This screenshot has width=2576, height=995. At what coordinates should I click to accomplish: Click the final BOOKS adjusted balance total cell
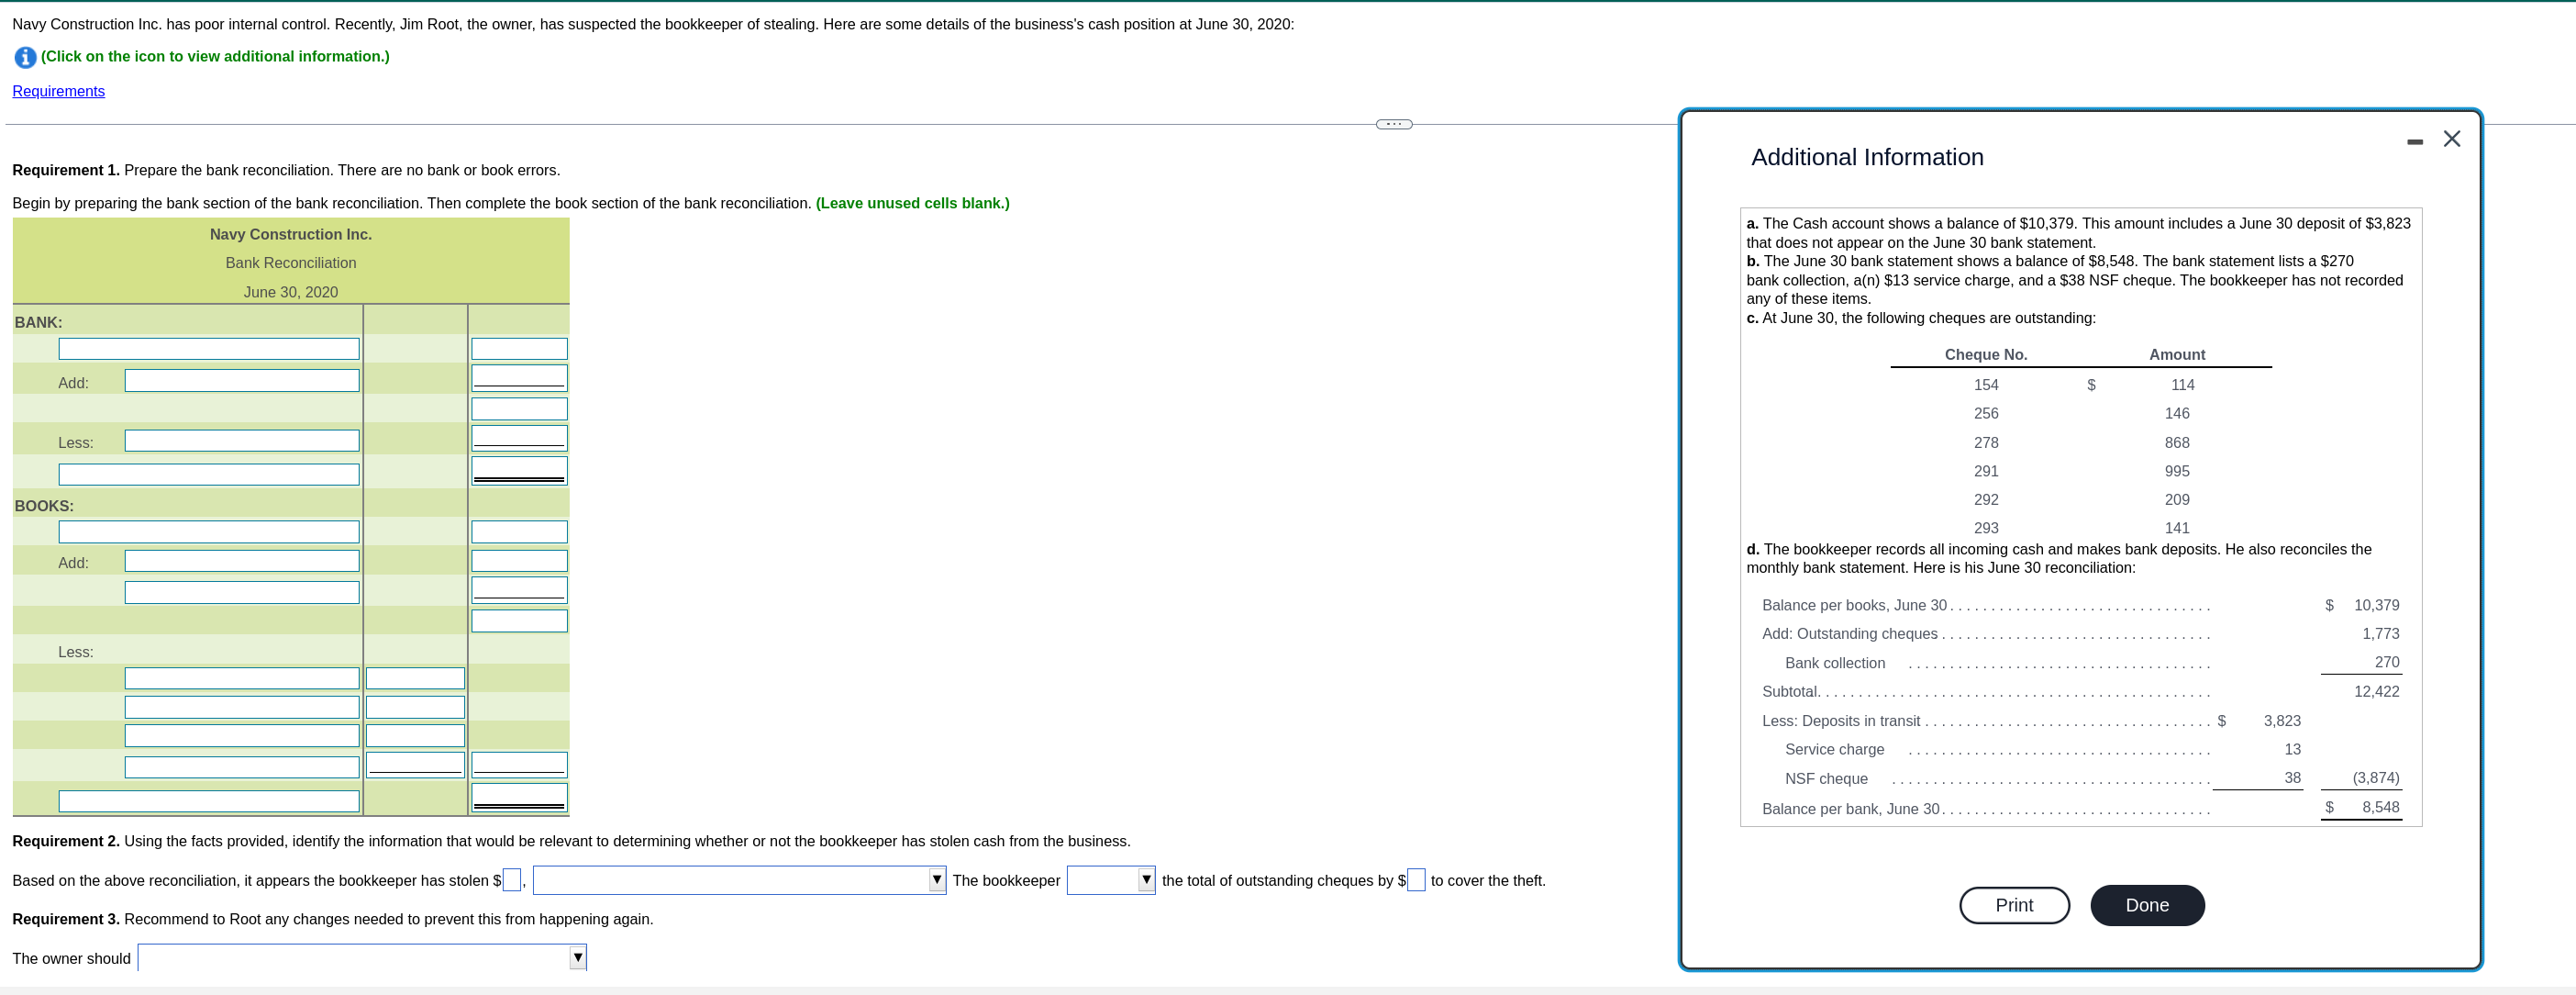[x=519, y=797]
